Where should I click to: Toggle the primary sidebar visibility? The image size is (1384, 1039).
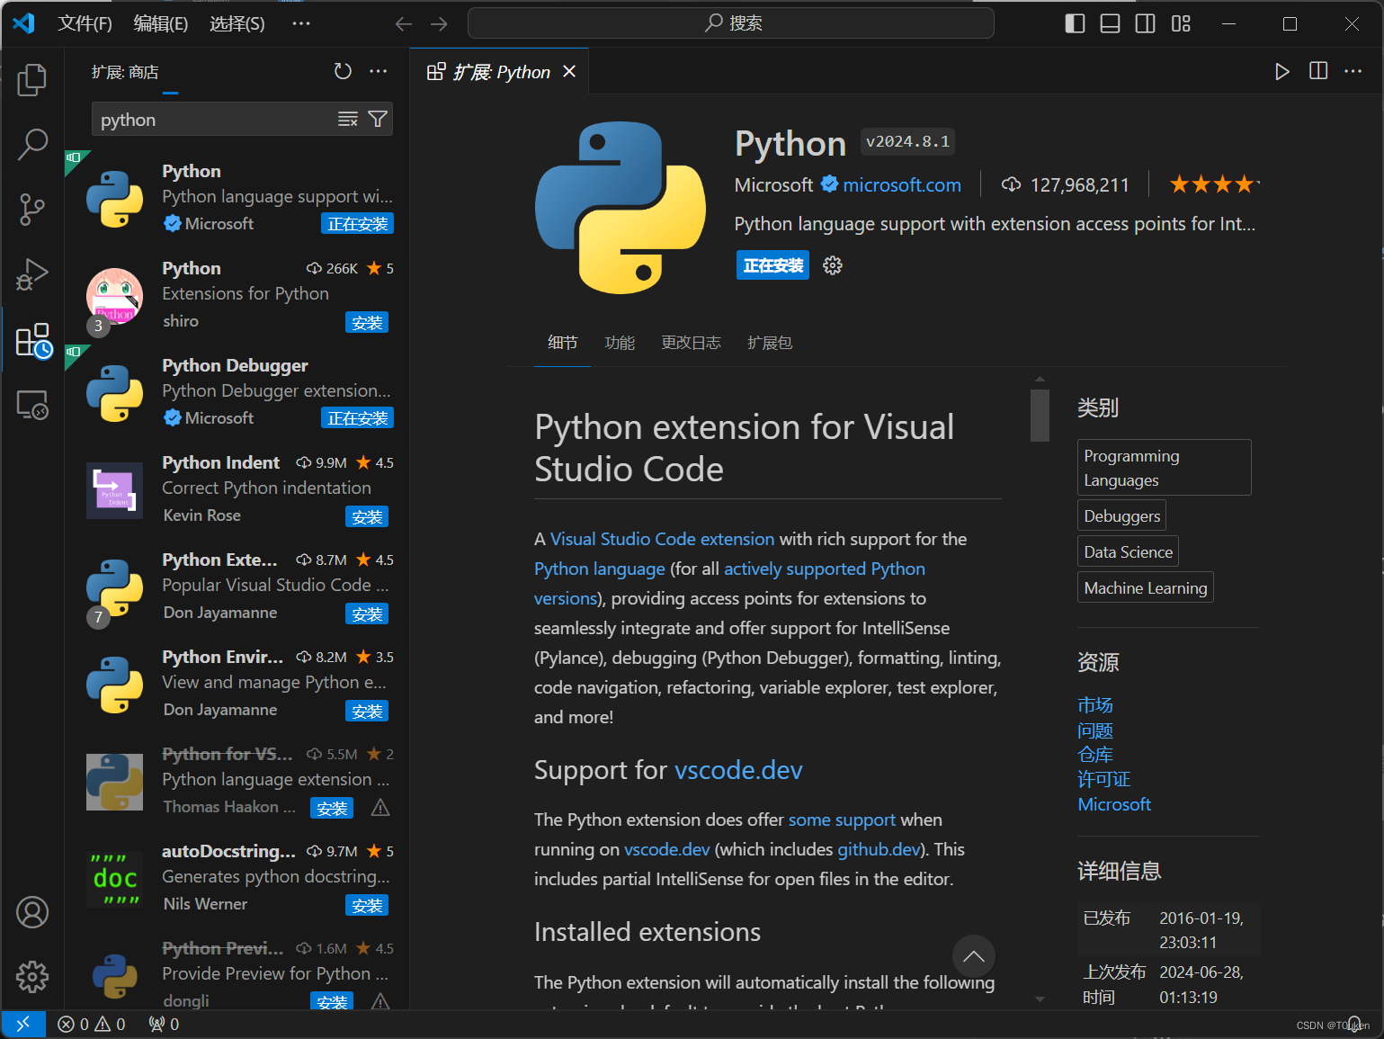pyautogui.click(x=1075, y=23)
